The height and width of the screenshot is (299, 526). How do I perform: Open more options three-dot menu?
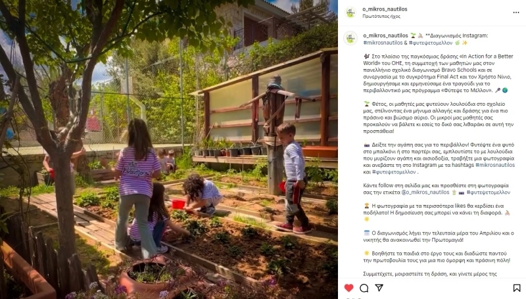pyautogui.click(x=516, y=12)
